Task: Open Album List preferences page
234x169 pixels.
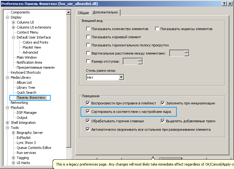Action: click(24, 82)
